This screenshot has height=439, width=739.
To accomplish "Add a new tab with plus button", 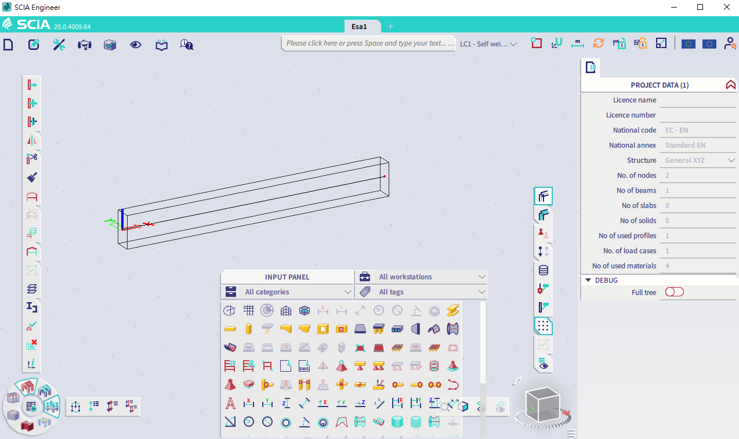I will coord(390,27).
